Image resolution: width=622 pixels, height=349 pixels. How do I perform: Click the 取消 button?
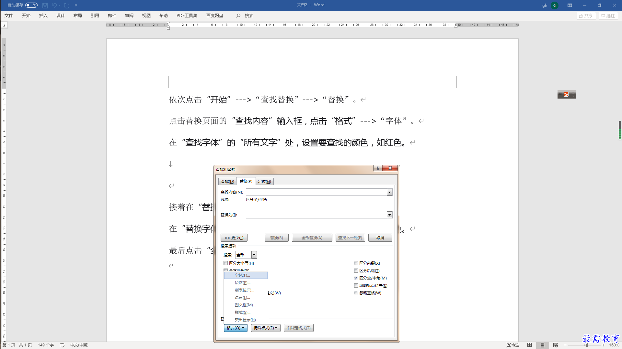(380, 238)
